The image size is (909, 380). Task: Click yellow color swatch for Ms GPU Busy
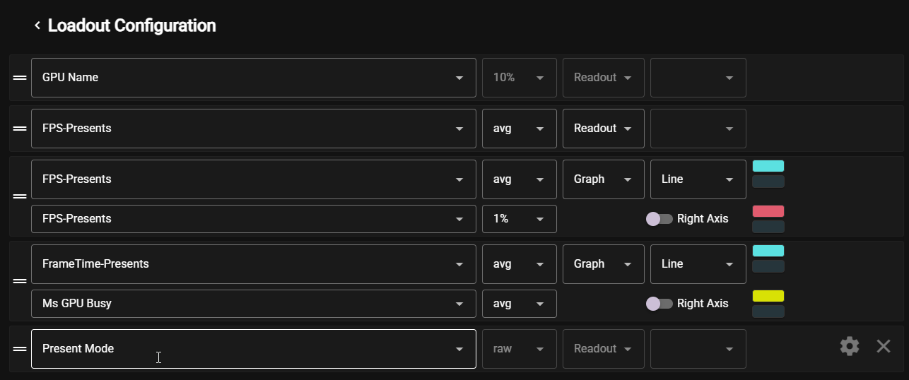(x=768, y=296)
